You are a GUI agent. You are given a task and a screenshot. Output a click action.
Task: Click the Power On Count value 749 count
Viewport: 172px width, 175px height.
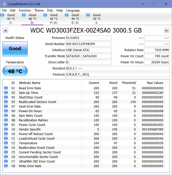157,56
